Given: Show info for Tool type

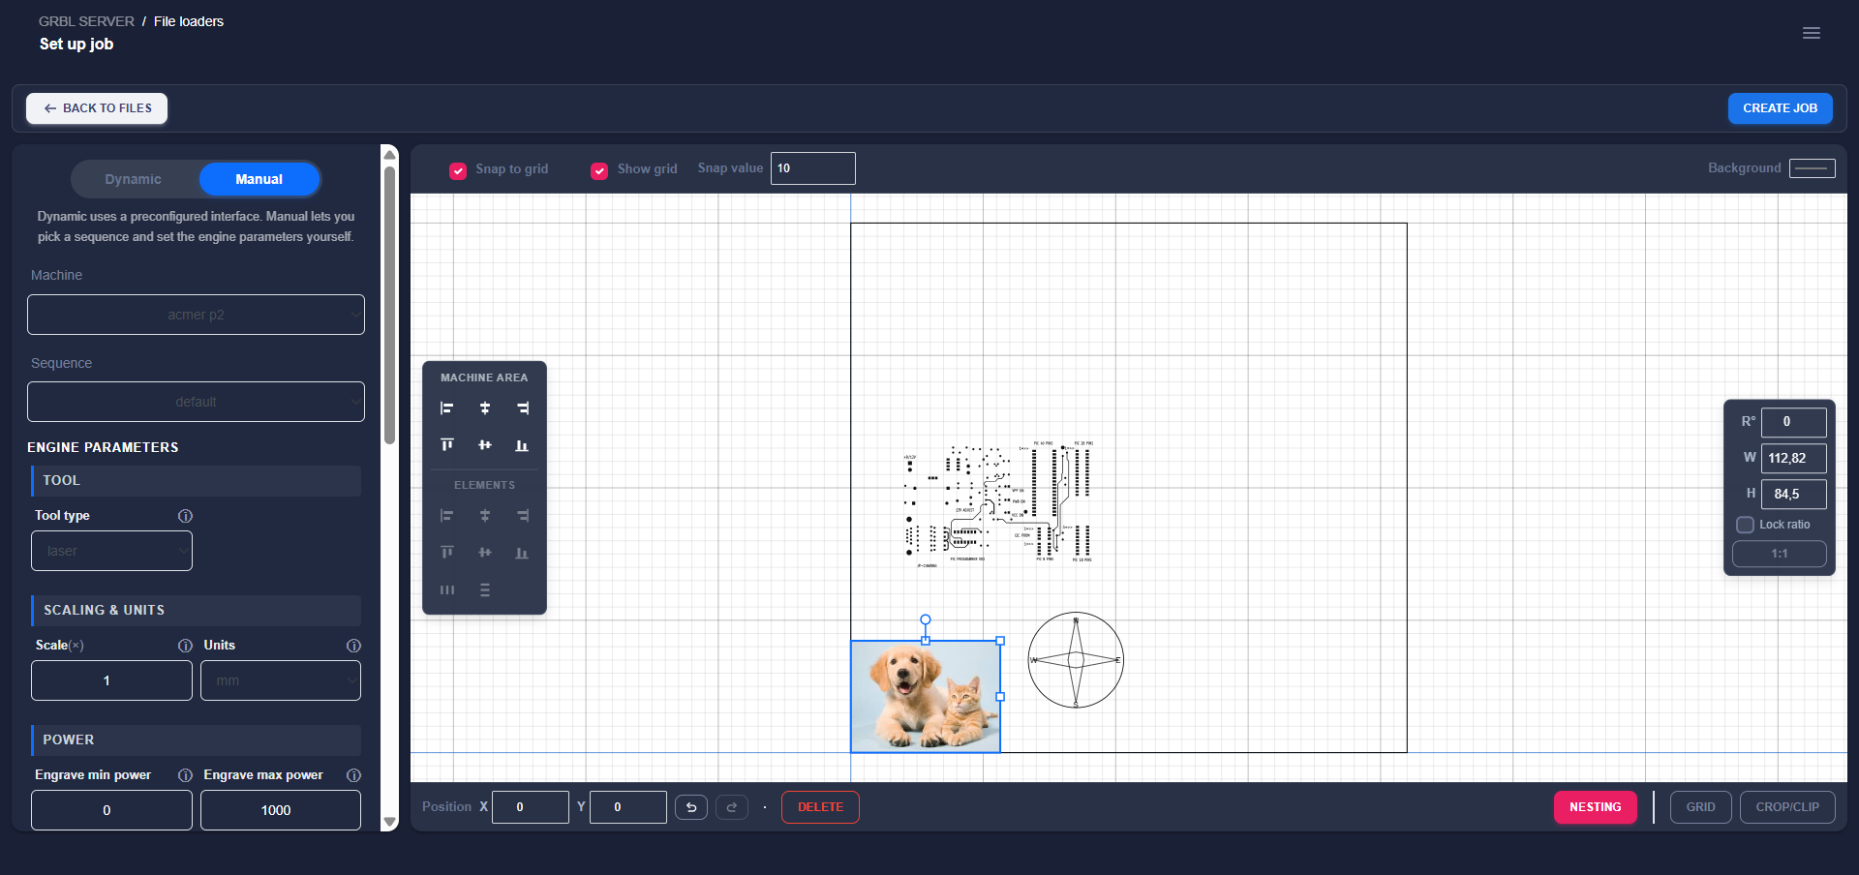Looking at the screenshot, I should (186, 516).
